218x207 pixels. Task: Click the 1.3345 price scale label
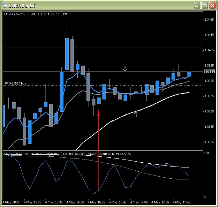click(209, 142)
